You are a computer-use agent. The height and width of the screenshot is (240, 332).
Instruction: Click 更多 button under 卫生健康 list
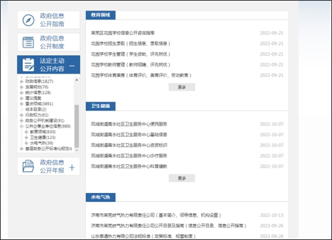182,178
